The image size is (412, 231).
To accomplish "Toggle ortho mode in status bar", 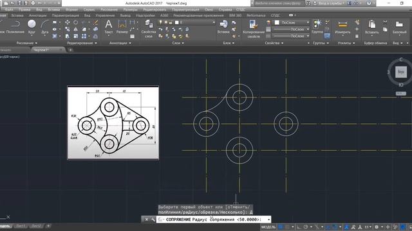I will click(x=299, y=227).
